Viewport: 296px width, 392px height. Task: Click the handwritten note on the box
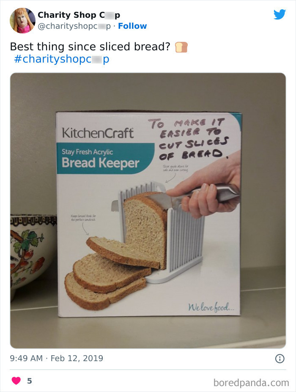tap(188, 139)
